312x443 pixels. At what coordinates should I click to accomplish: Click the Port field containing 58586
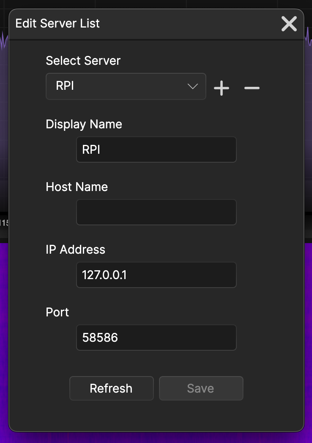[x=156, y=338]
